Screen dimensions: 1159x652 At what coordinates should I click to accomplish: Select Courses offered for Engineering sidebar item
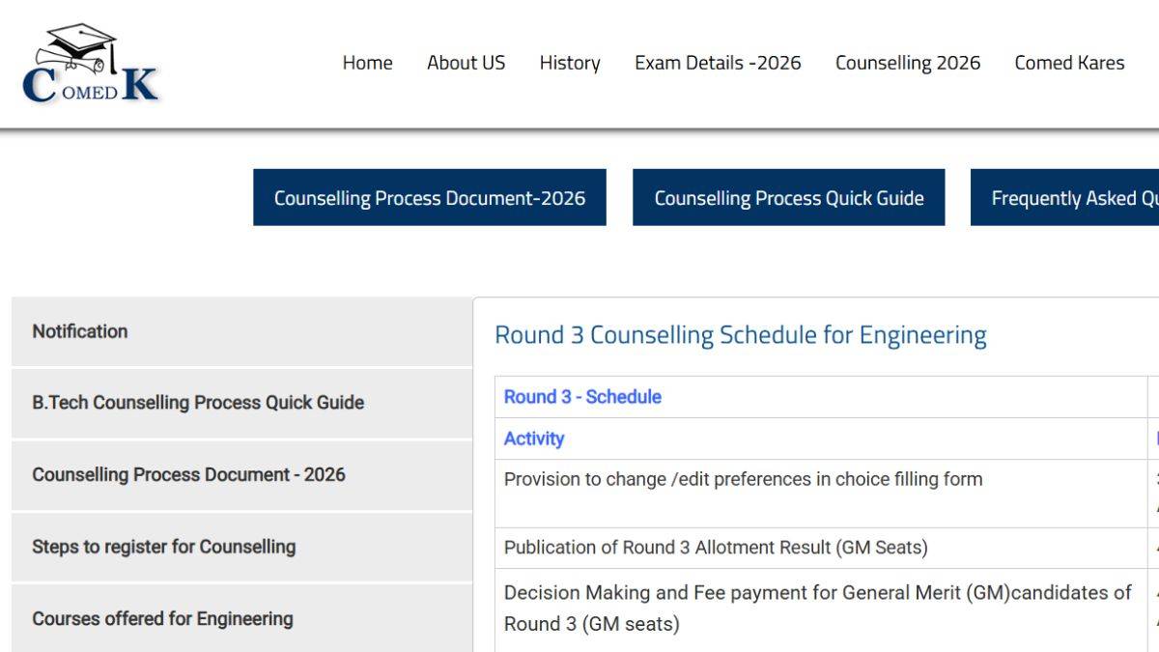[x=241, y=618]
